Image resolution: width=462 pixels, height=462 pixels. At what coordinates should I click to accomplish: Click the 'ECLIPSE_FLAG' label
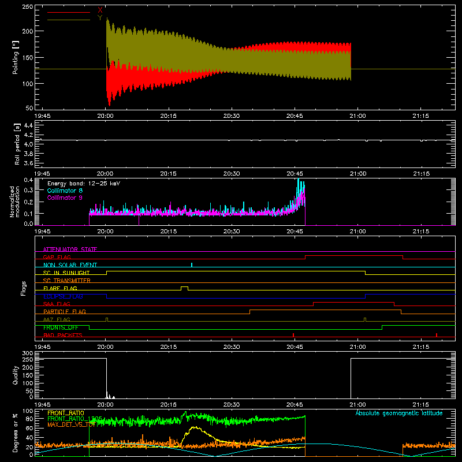pos(63,296)
